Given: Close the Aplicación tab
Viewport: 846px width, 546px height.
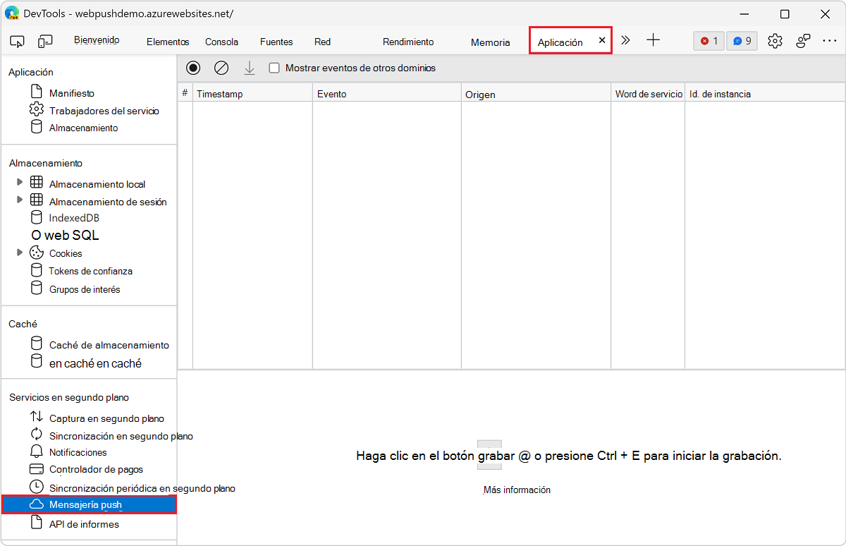Looking at the screenshot, I should (601, 41).
